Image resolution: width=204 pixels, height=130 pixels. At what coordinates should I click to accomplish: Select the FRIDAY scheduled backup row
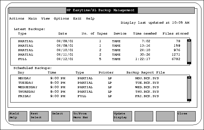pos(89,96)
